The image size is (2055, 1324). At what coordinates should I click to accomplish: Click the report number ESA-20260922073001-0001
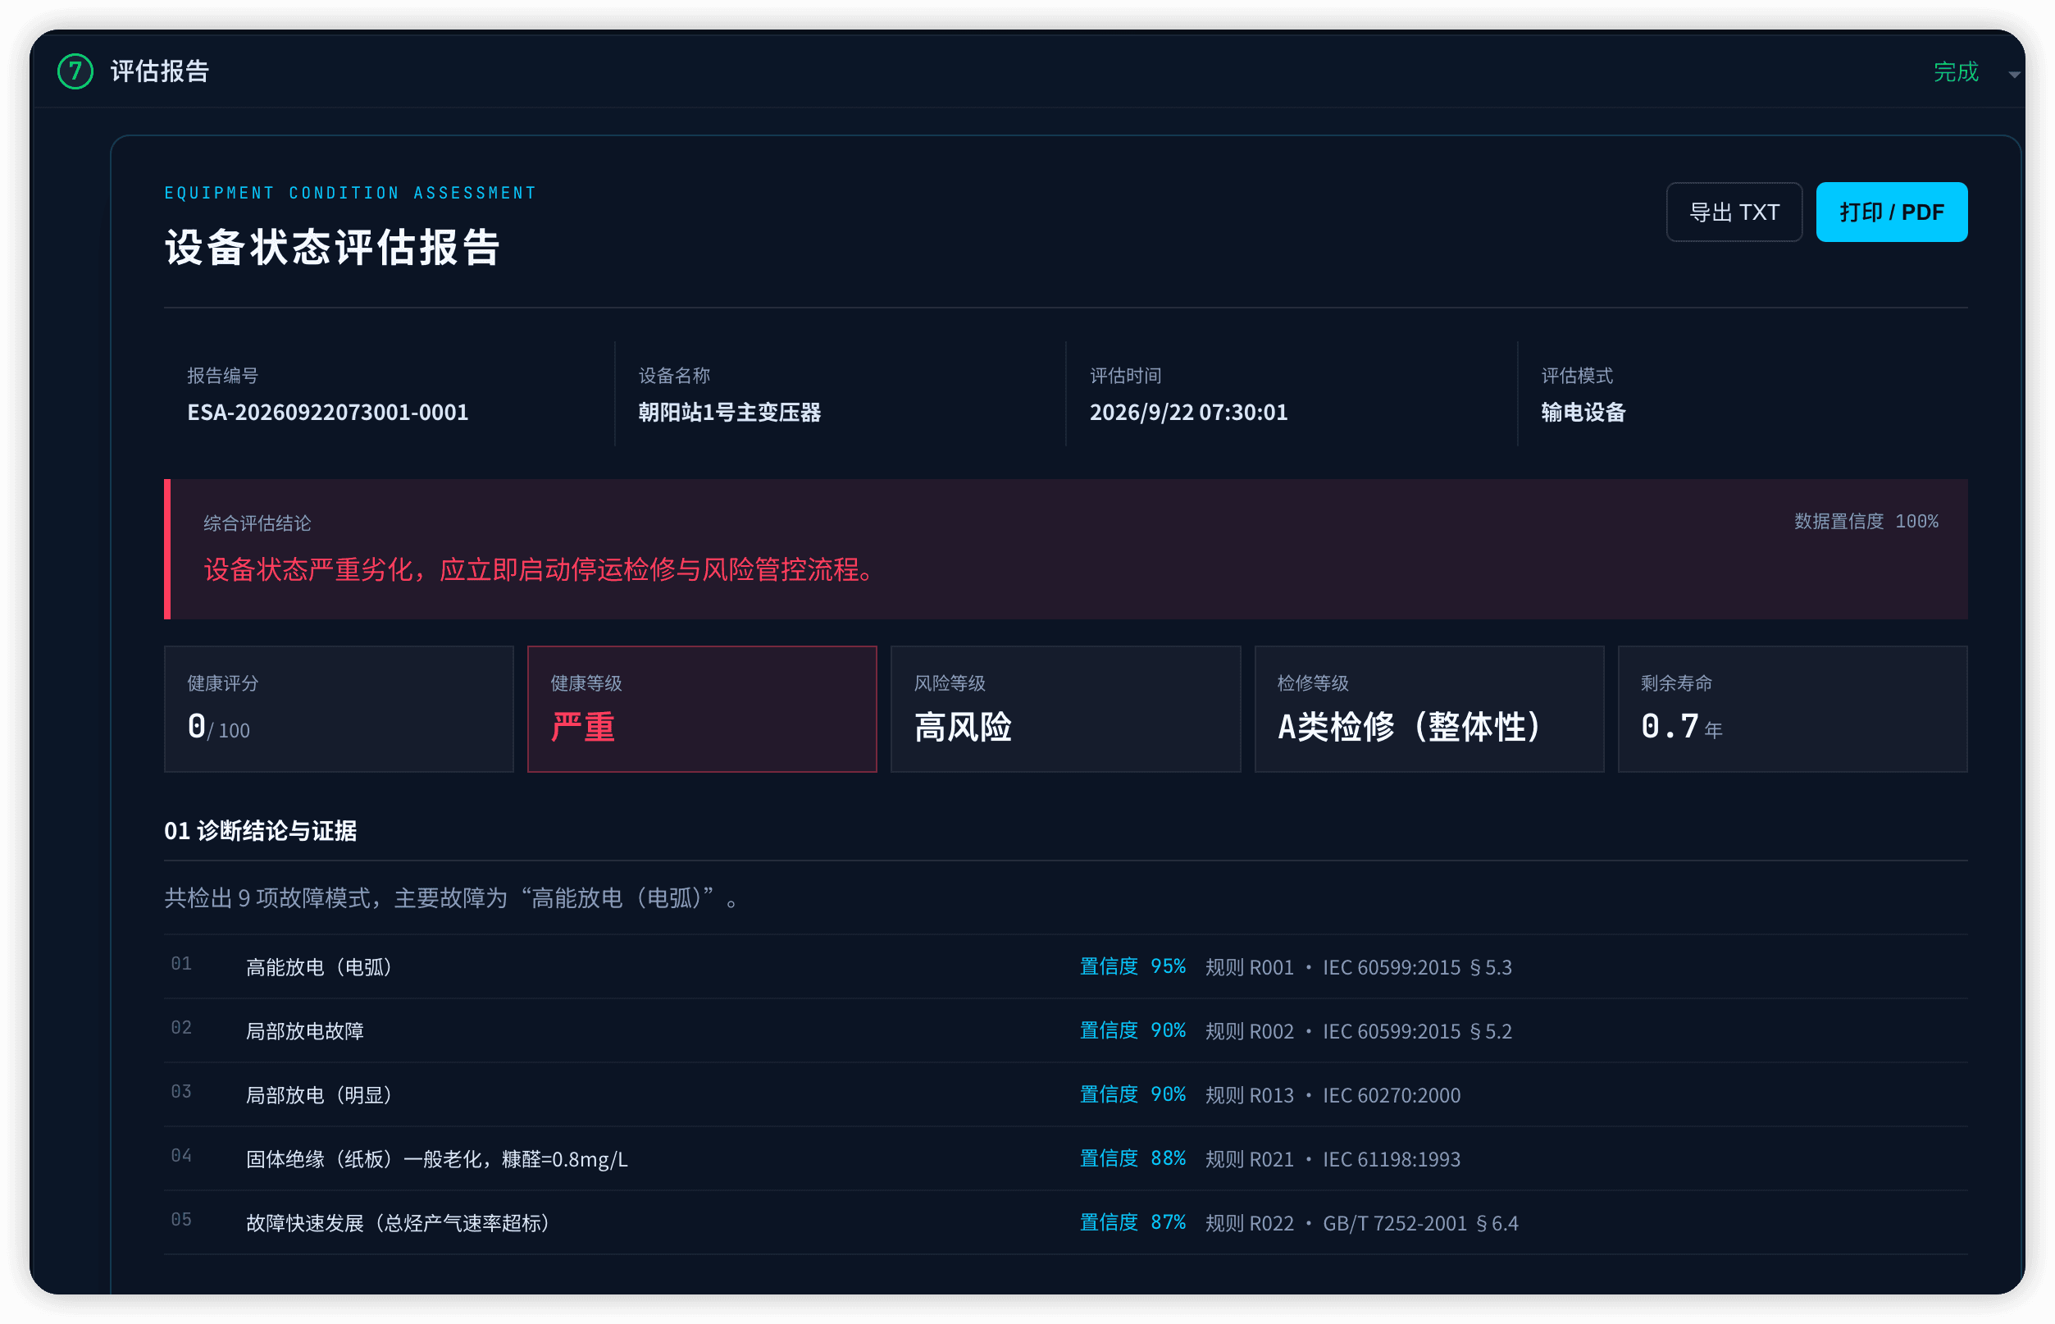(327, 412)
